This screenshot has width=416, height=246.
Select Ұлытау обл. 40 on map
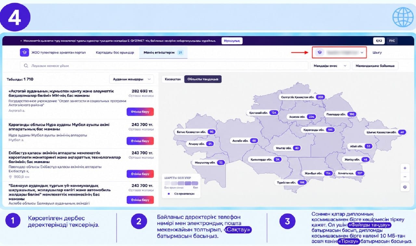pos(287,148)
